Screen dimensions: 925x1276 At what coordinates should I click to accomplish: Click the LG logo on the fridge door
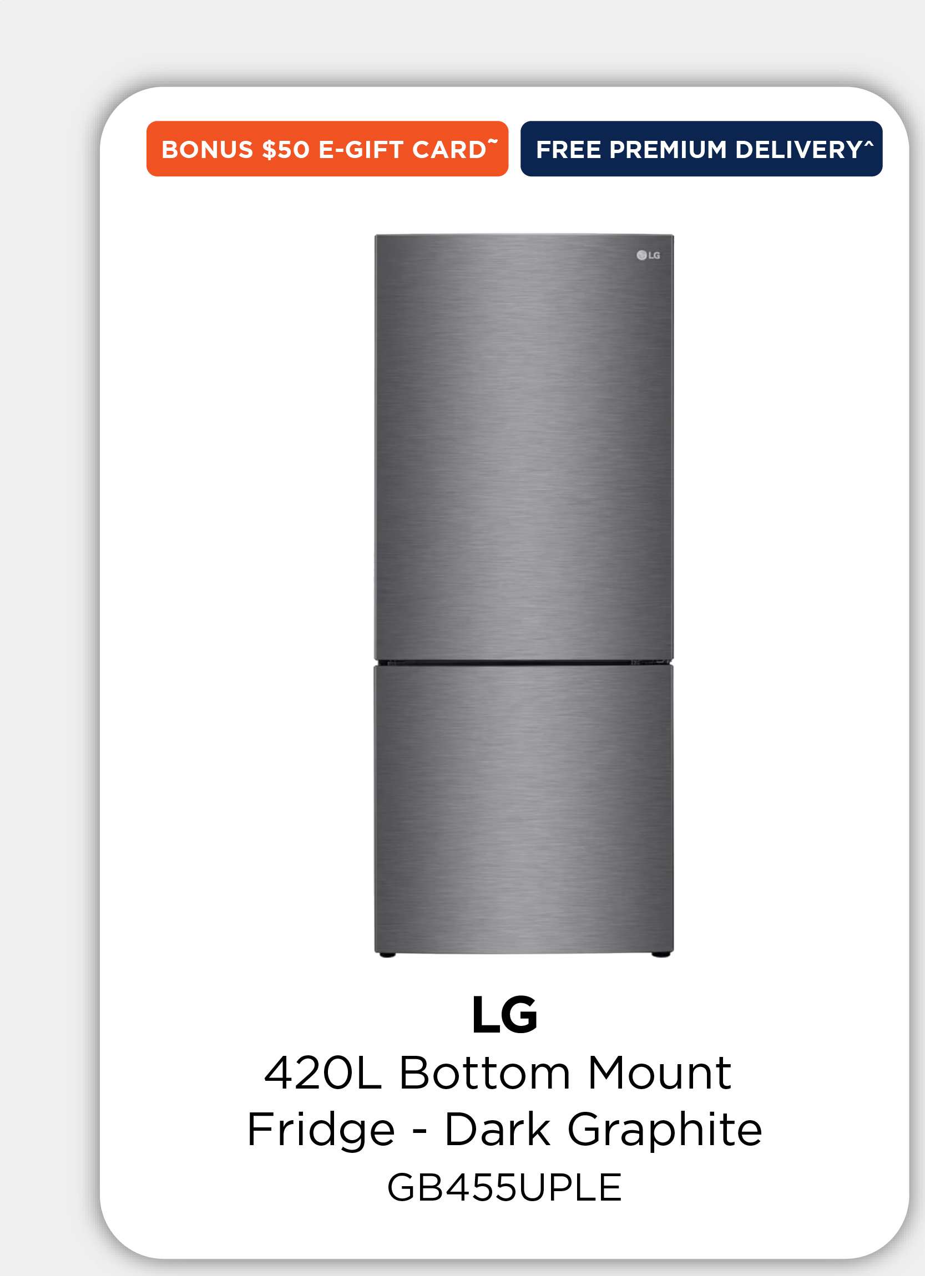coord(648,256)
